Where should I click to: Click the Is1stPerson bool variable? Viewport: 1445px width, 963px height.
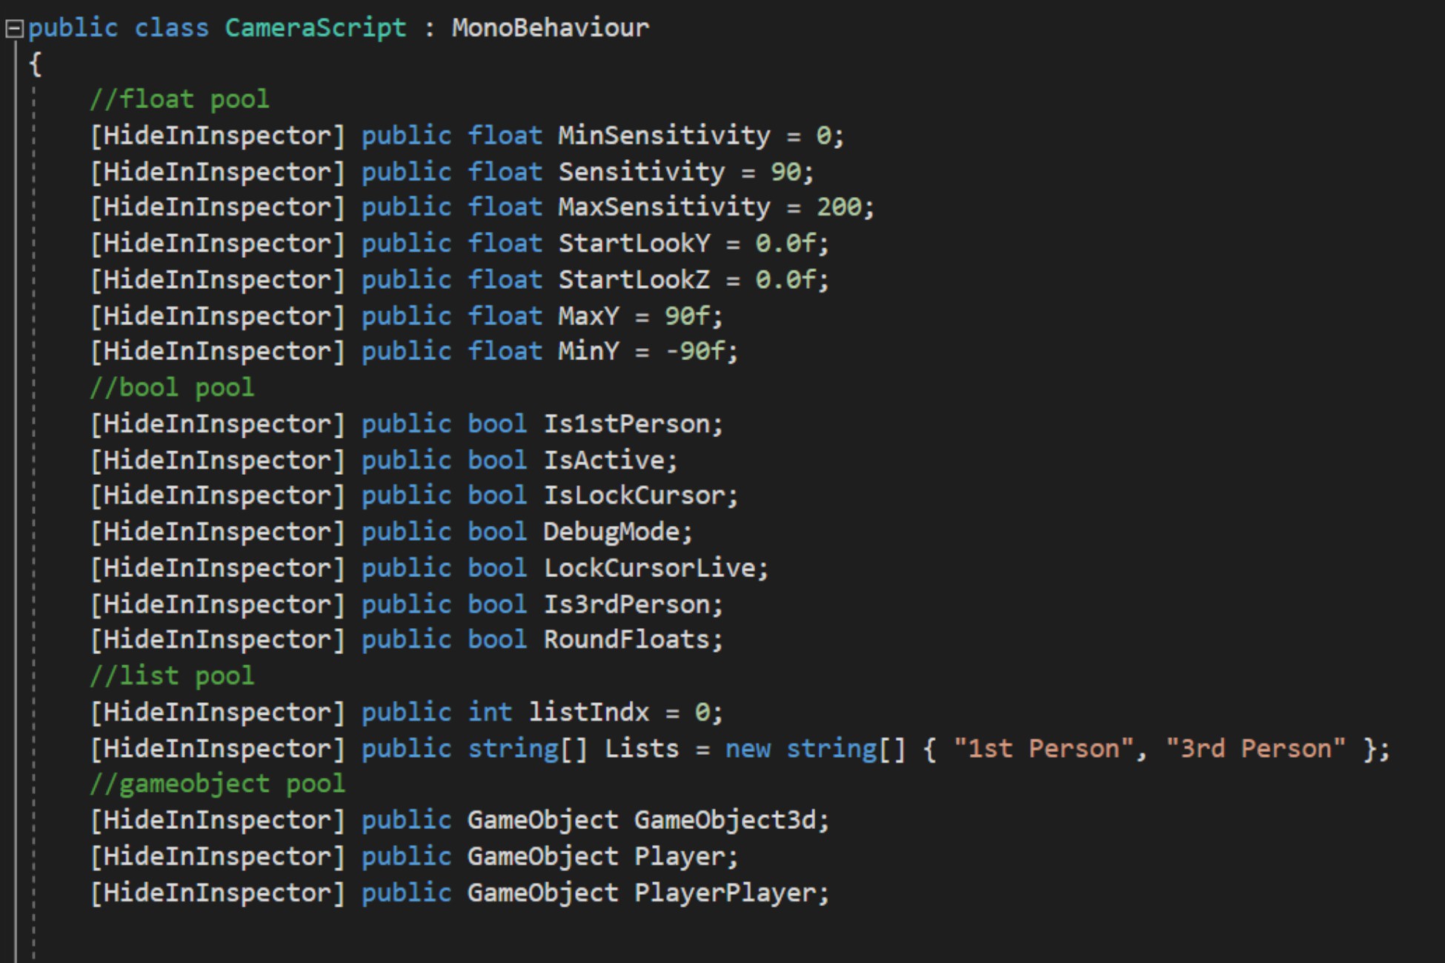pyautogui.click(x=626, y=424)
